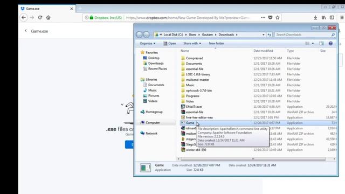The width and height of the screenshot is (345, 194).
Task: Click the Favorites star heading
Action: [149, 53]
